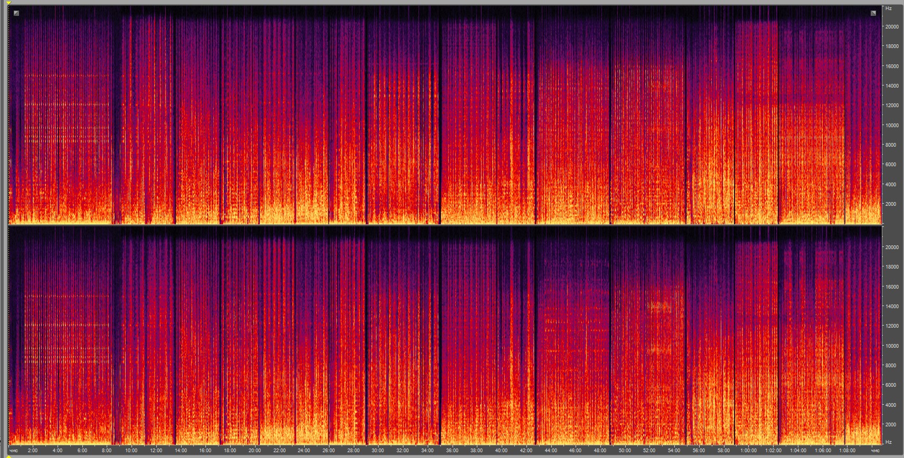Click 2000 on upper channel frequency ruler
The height and width of the screenshot is (458, 904).
click(x=890, y=204)
